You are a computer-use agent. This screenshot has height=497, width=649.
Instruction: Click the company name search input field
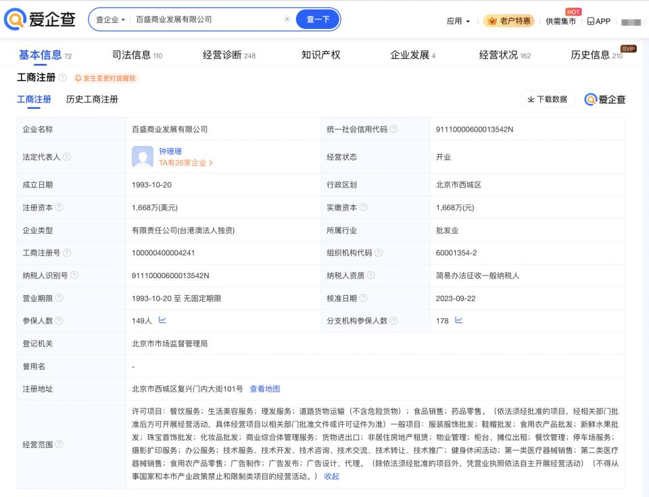point(207,20)
